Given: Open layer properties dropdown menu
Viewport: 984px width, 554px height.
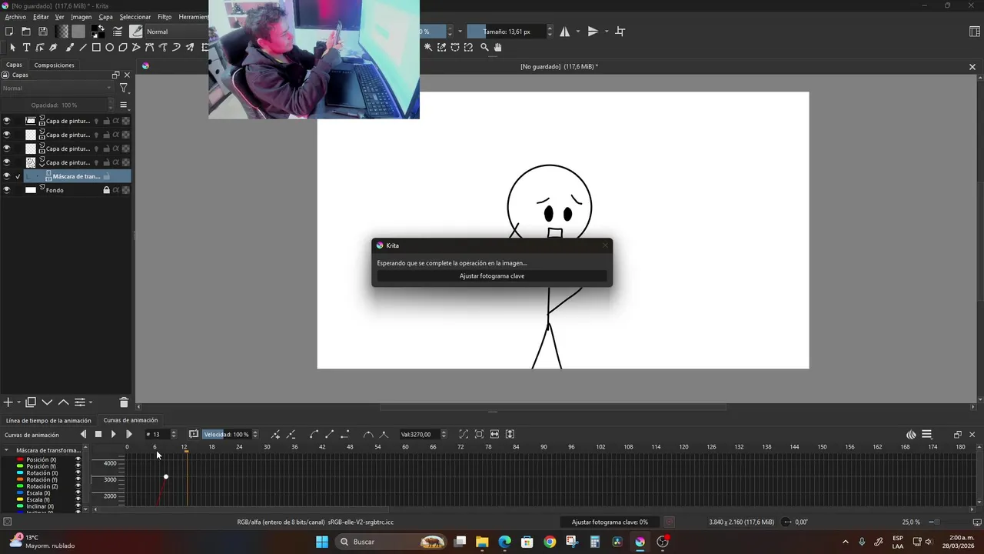Looking at the screenshot, I should [x=82, y=402].
